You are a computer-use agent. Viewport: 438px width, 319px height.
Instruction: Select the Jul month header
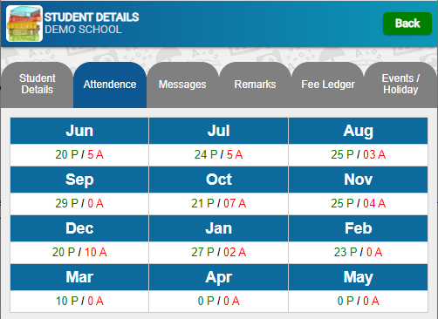coord(218,131)
